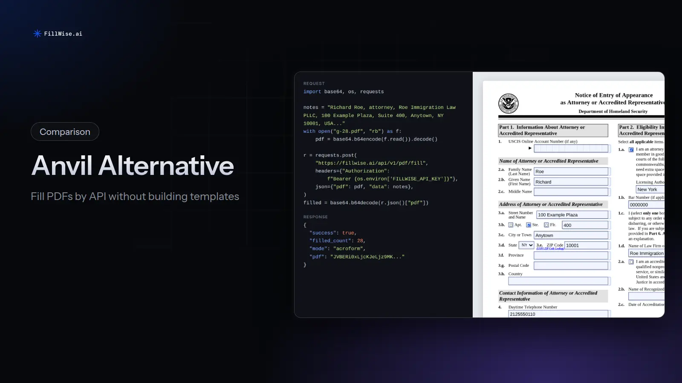The width and height of the screenshot is (682, 383).
Task: Click the Licensing Authority field New York
Action: pyautogui.click(x=650, y=189)
